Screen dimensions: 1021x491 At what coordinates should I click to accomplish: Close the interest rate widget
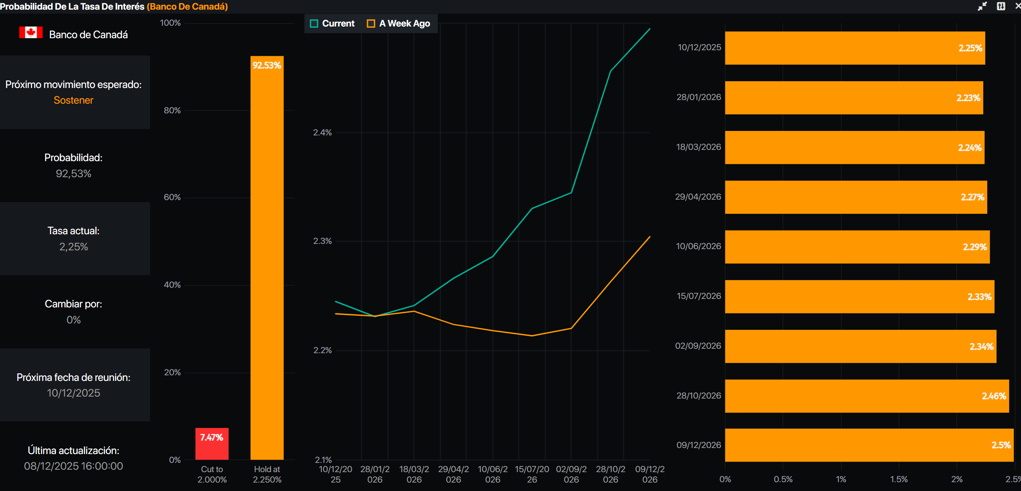tap(1017, 6)
